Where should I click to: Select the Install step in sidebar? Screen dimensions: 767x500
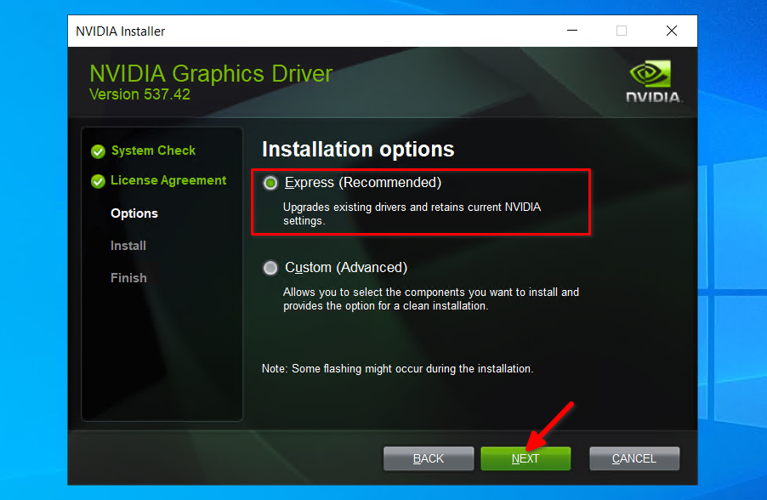pos(128,246)
